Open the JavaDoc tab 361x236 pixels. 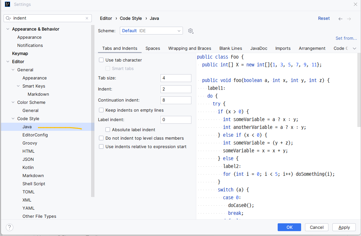259,49
